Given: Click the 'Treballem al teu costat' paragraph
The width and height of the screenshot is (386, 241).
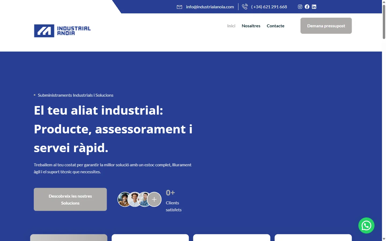Looking at the screenshot, I should coord(113,168).
